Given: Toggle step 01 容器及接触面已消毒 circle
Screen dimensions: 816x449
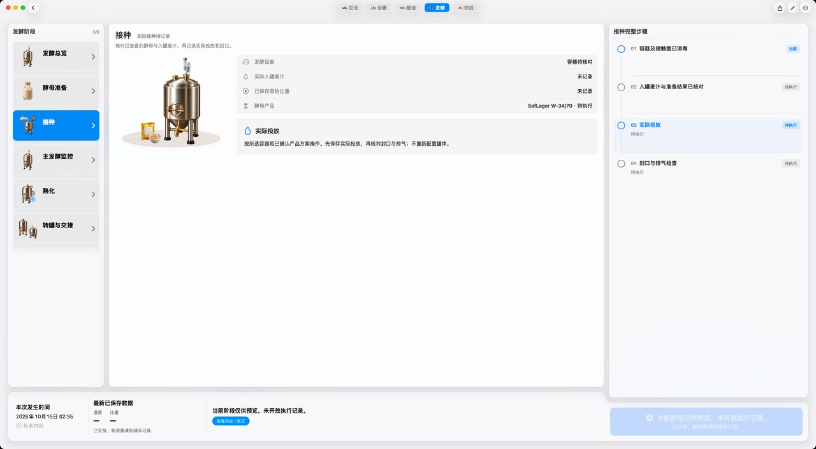Looking at the screenshot, I should point(621,49).
